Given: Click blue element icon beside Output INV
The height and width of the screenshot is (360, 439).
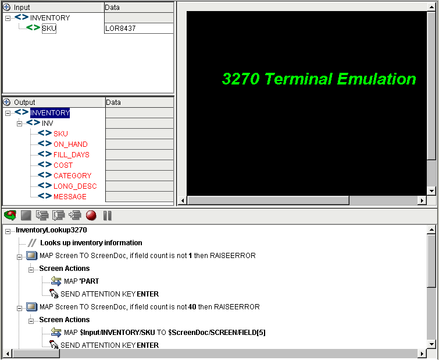Looking at the screenshot, I should tap(33, 122).
